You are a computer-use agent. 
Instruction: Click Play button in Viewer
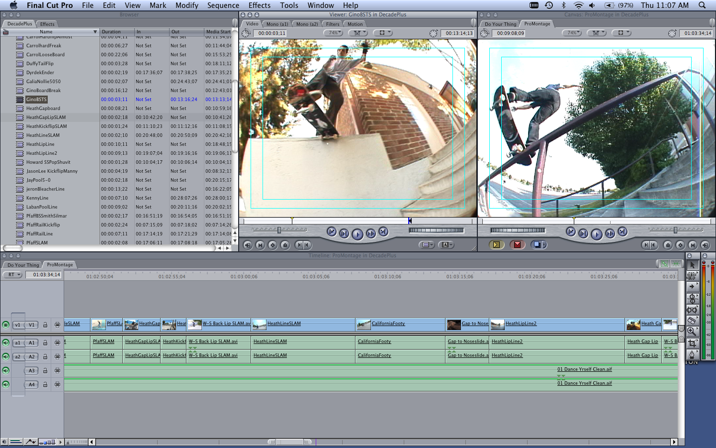(x=357, y=234)
